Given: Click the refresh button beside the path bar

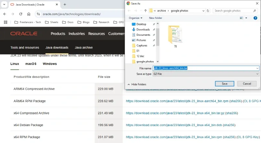Looking at the screenshot, I should point(208,11).
